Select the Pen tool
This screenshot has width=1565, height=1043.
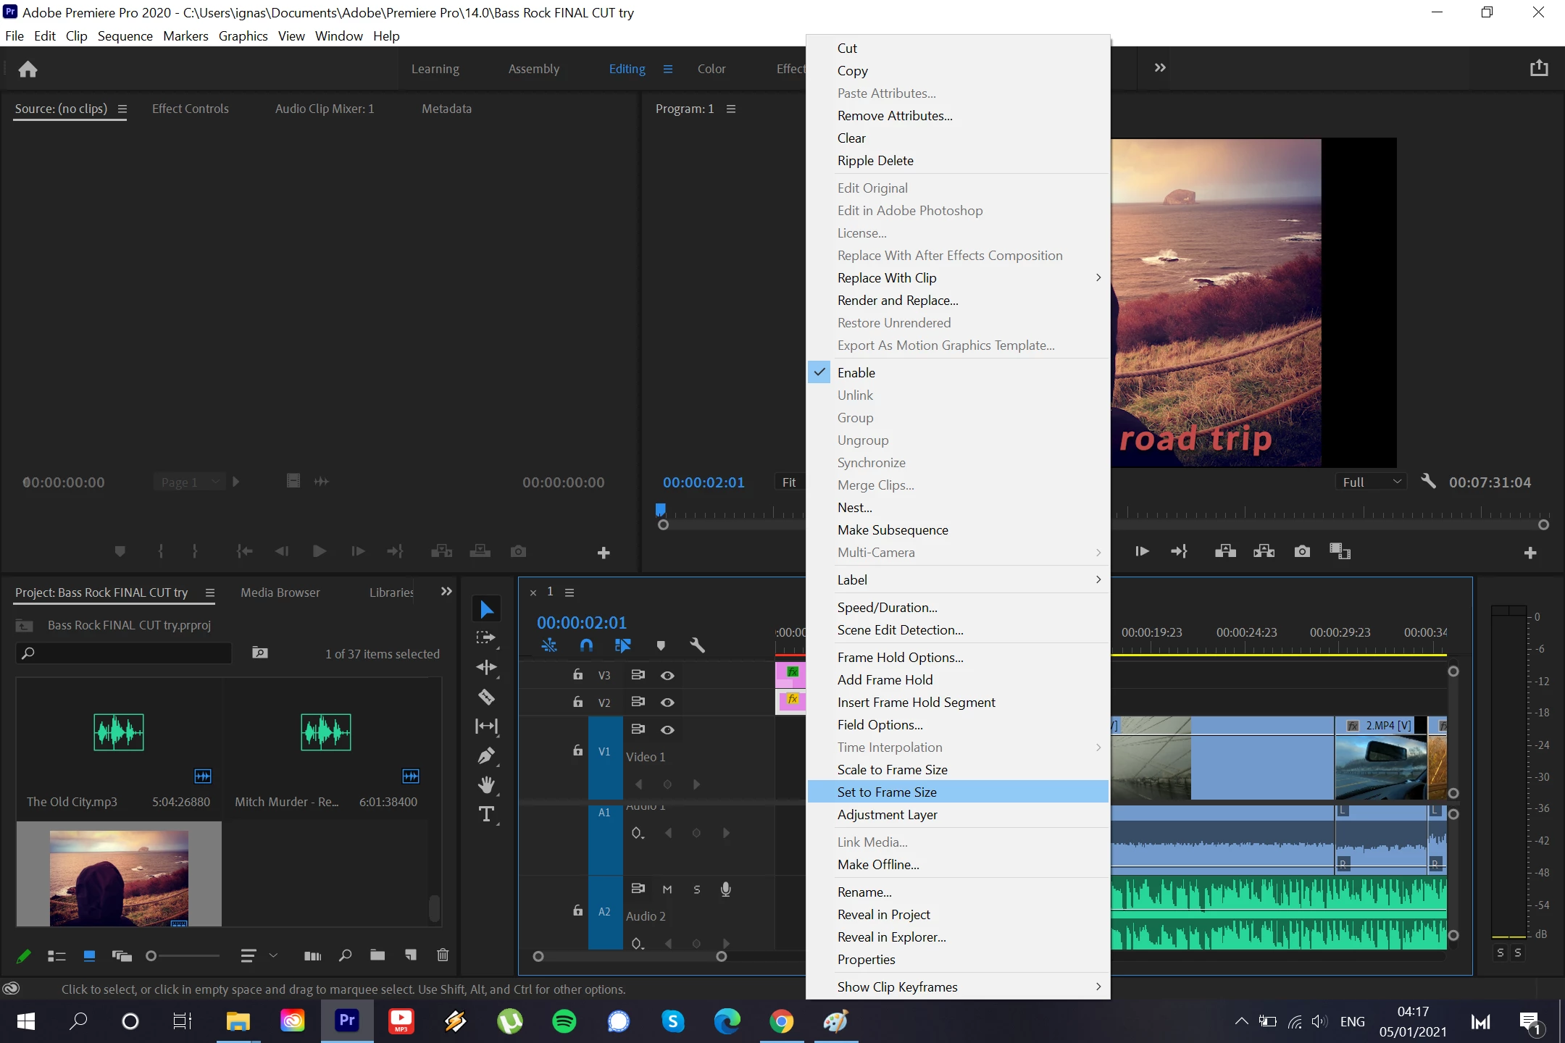[x=486, y=755]
